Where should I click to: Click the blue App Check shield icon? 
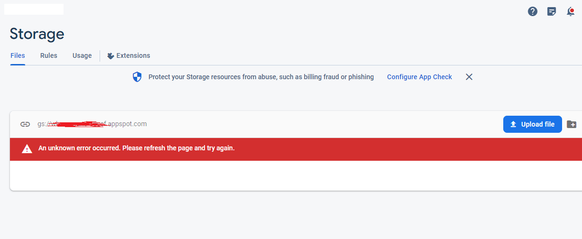coord(137,77)
